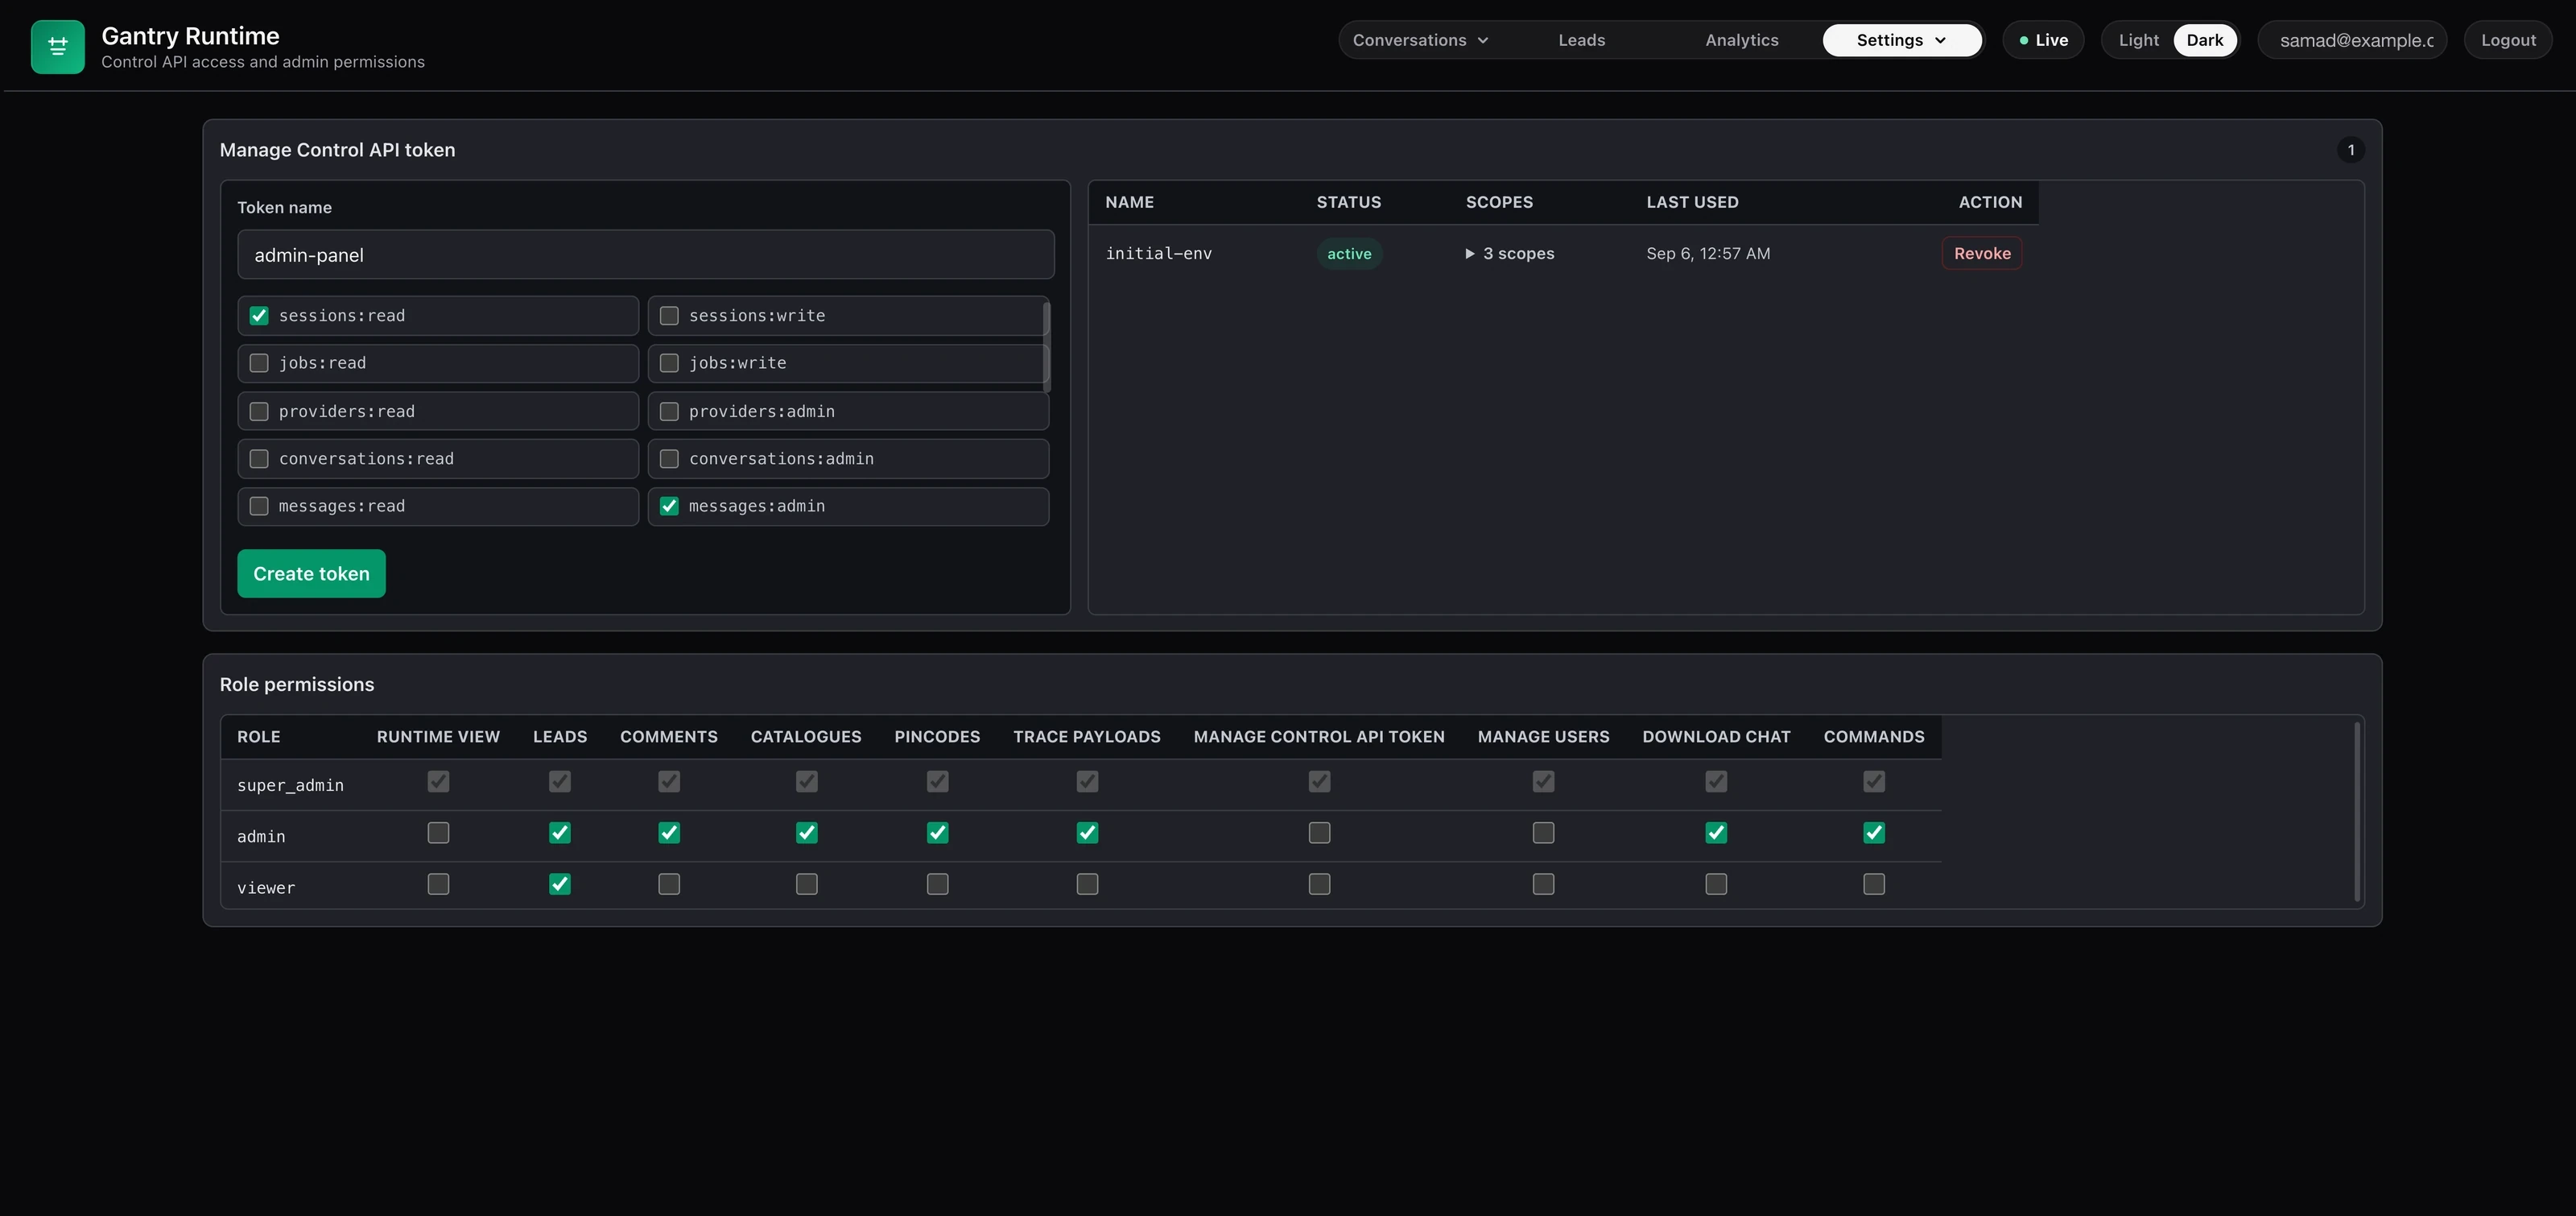Uncheck Leads for viewer role

pos(560,884)
